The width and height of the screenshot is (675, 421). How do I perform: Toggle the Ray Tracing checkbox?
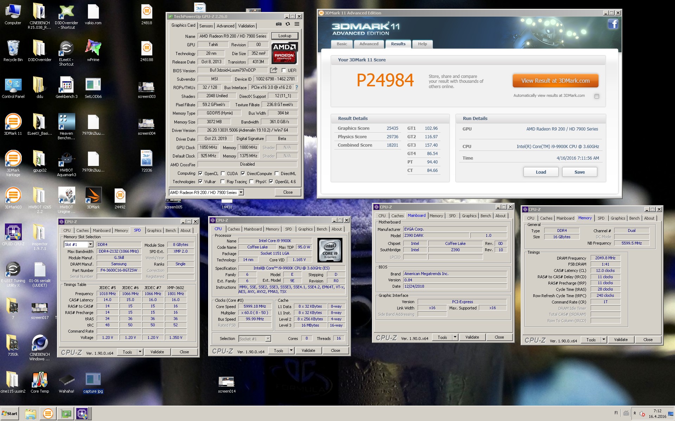point(223,181)
